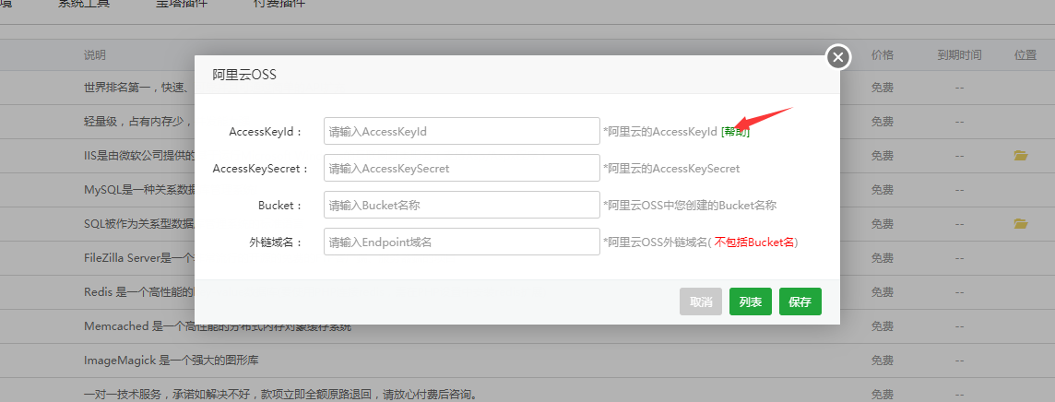1055x402 pixels.
Task: Switch to the 付费插件 tab
Action: 279,4
